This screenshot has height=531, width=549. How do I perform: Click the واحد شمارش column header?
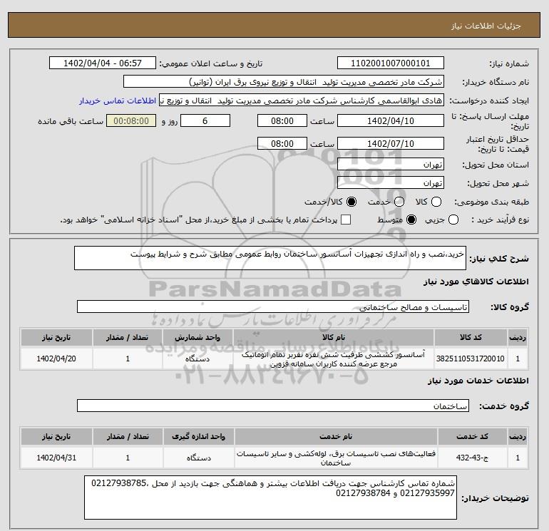point(197,337)
